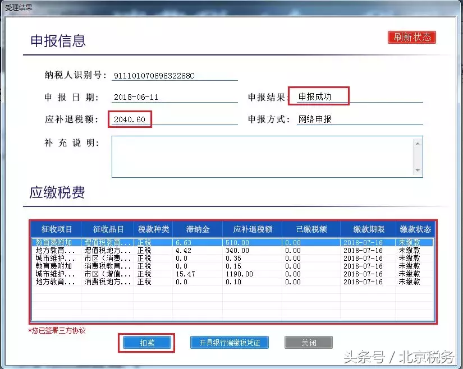The height and width of the screenshot is (369, 463).
Task: Click the 刷新状态 refresh status button
Action: click(x=411, y=37)
